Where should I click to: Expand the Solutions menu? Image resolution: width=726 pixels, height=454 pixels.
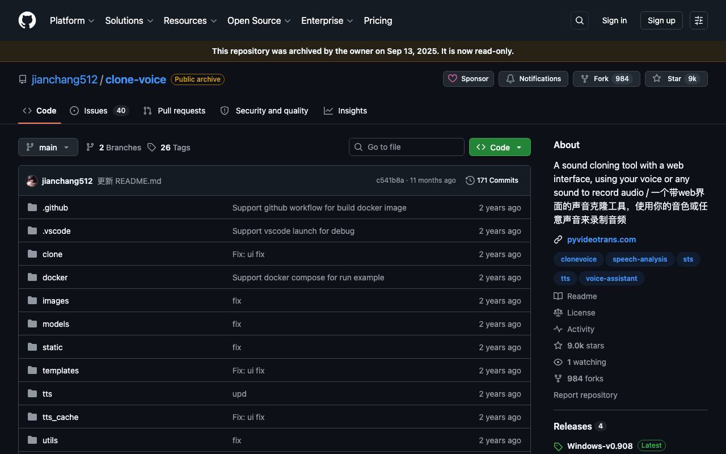(x=129, y=20)
